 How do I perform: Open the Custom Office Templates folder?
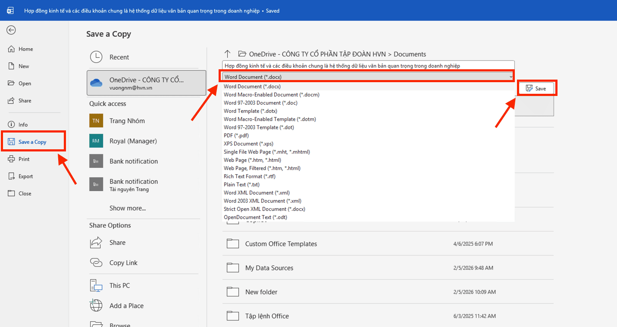point(281,244)
